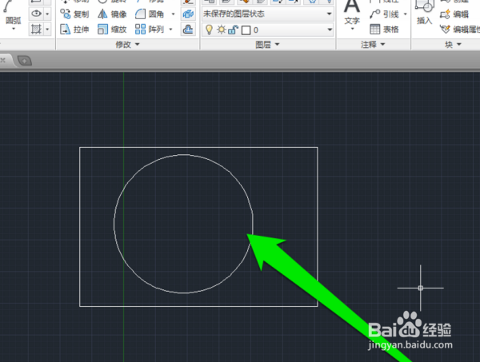Choose the Ellipse tool icon
This screenshot has width=480, height=362.
(x=36, y=14)
